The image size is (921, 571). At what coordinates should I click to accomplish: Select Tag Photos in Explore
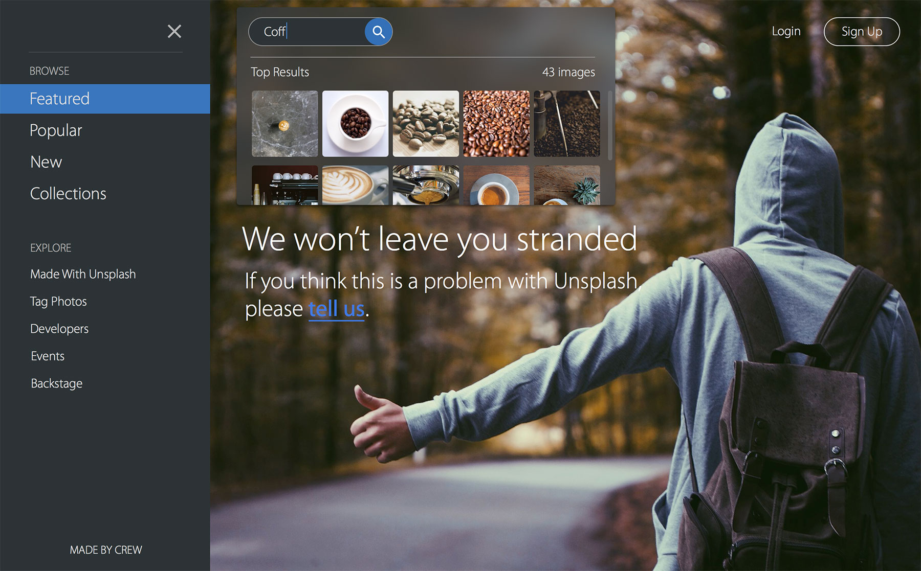tap(58, 302)
